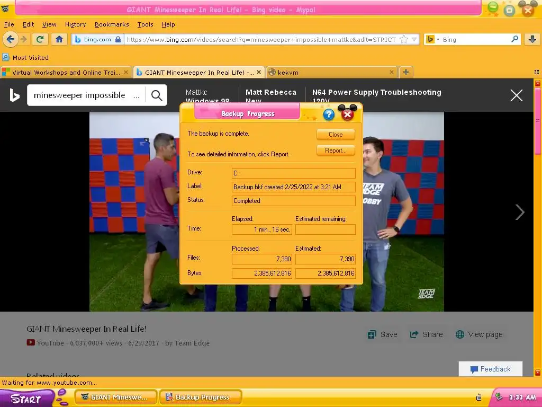Go forward with the browser forward arrow
This screenshot has width=542, height=407.
(x=24, y=39)
